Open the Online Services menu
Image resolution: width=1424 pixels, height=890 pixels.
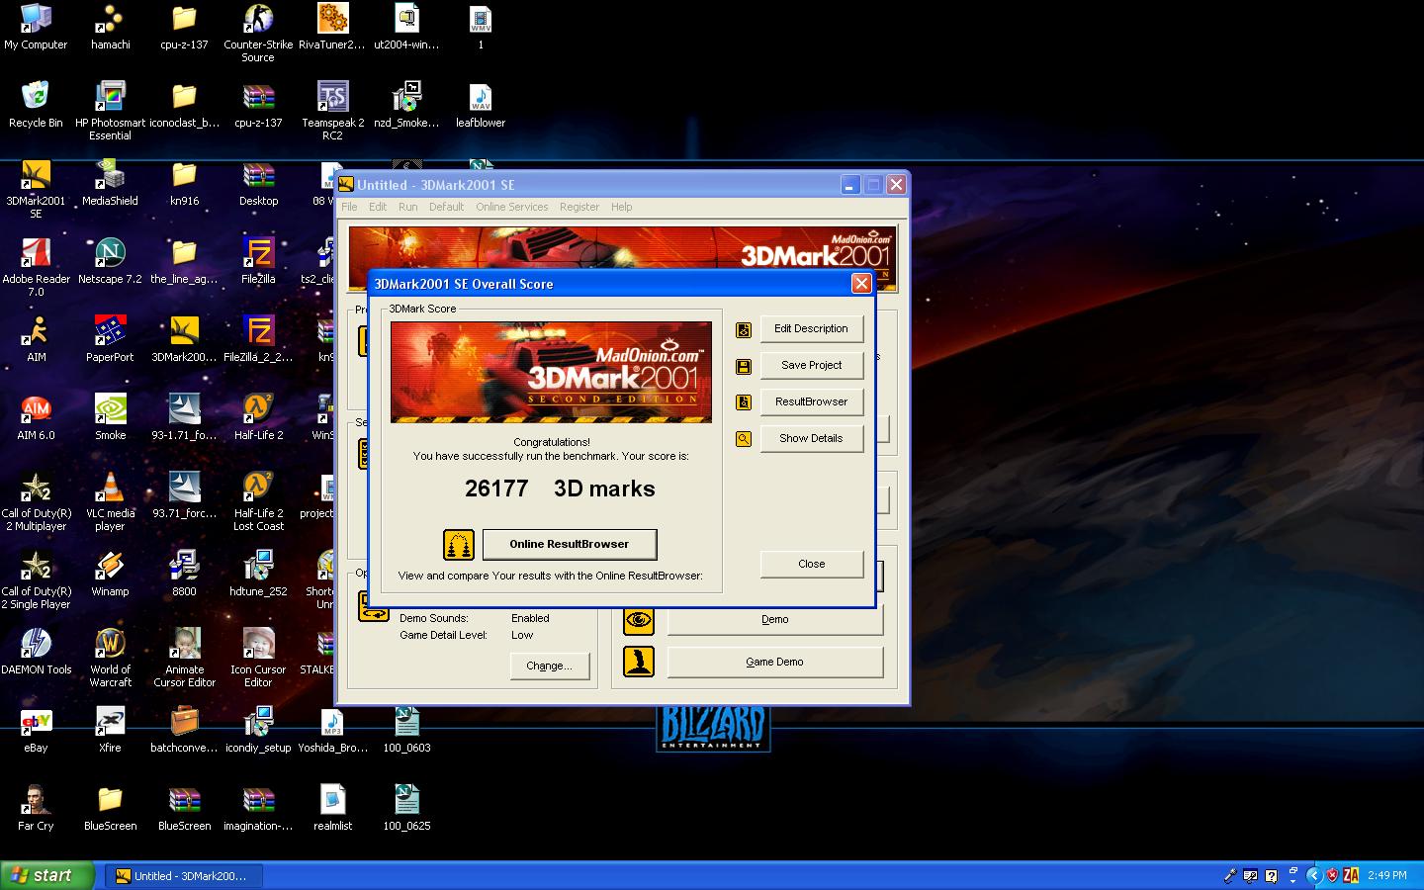511,207
